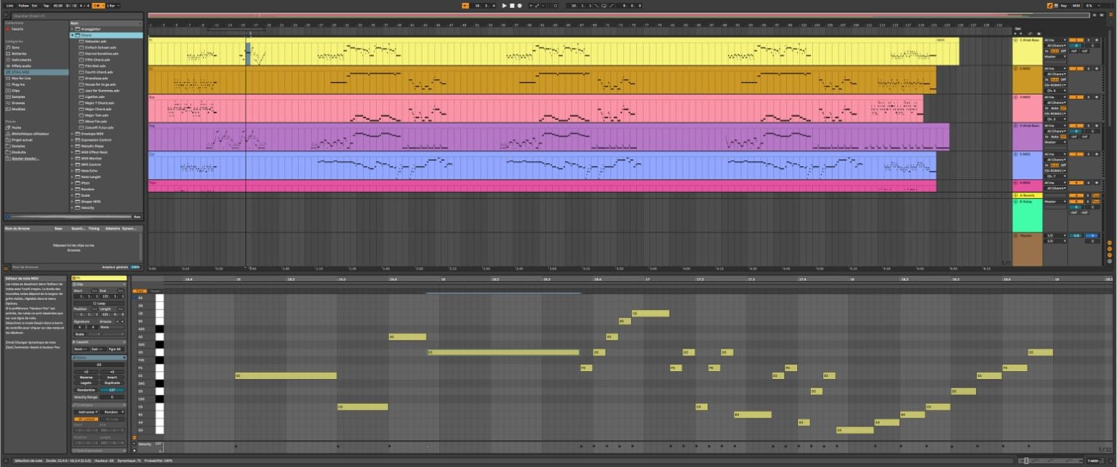Open Bibliothèque utilisateur in Places
The width and height of the screenshot is (1117, 467).
point(31,134)
